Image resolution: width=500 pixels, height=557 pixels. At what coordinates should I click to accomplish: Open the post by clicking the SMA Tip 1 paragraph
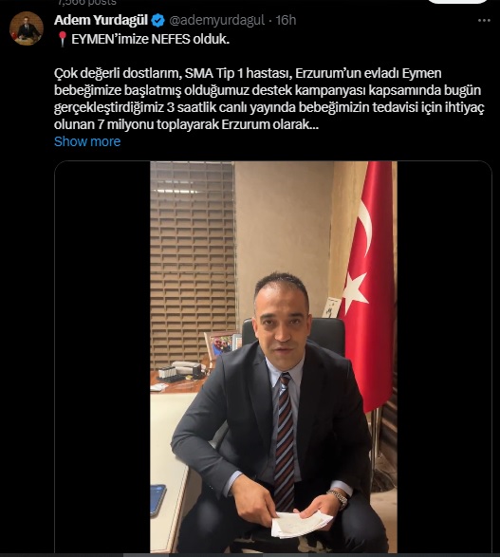[x=269, y=99]
